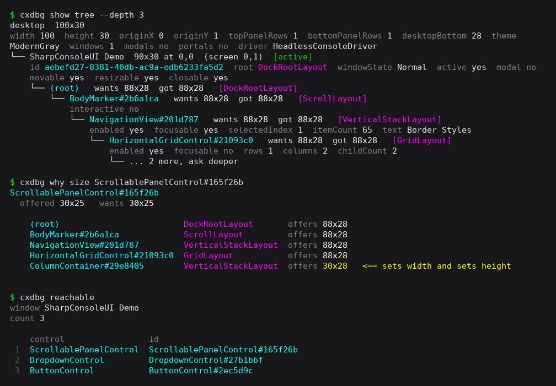Click BodyMarker#2b6a1ca in the why size chain

coord(74,235)
